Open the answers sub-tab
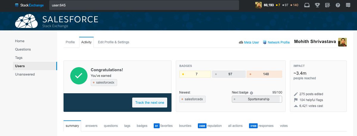Image resolution: width=357 pixels, height=136 pixels. [91, 126]
